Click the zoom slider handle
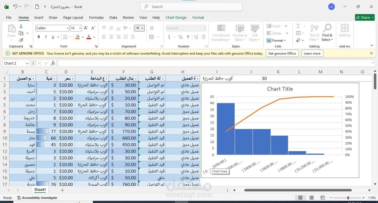Image resolution: width=378 pixels, height=203 pixels. coord(348,198)
